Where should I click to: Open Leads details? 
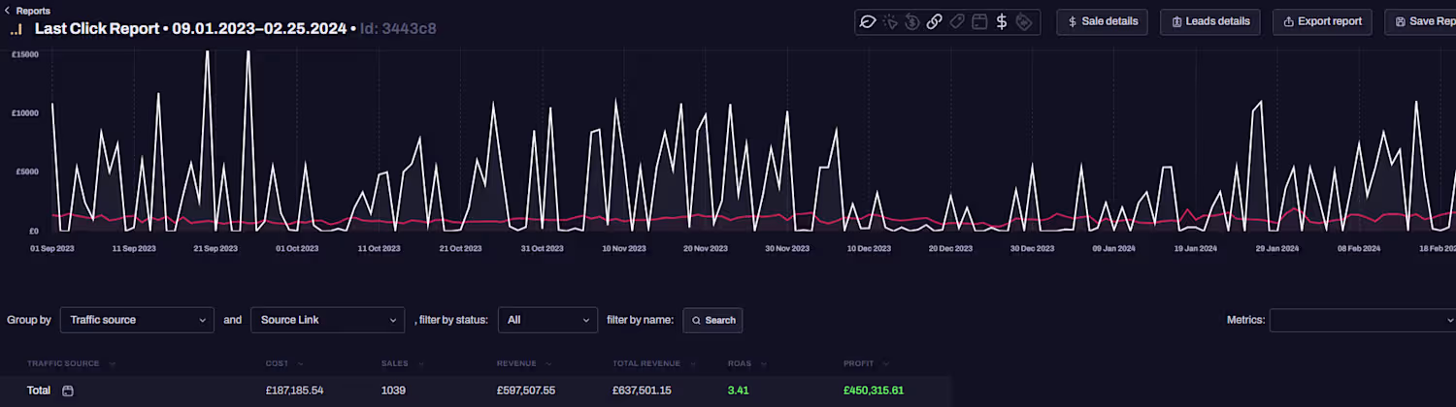pyautogui.click(x=1210, y=21)
